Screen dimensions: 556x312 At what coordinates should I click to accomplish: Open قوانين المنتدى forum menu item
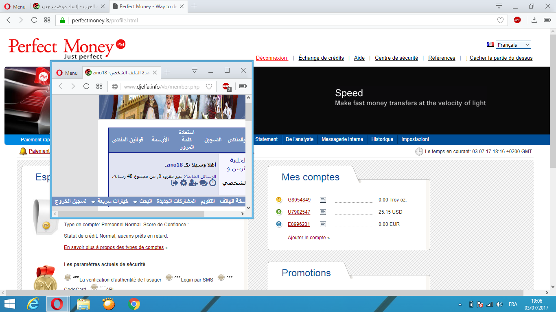pyautogui.click(x=127, y=139)
